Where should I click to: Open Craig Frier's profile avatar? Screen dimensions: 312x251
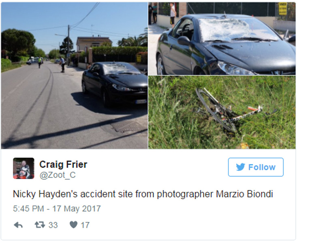click(24, 168)
